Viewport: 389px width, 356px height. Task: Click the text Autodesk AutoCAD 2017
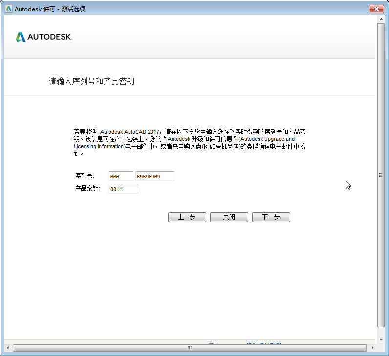click(130, 132)
